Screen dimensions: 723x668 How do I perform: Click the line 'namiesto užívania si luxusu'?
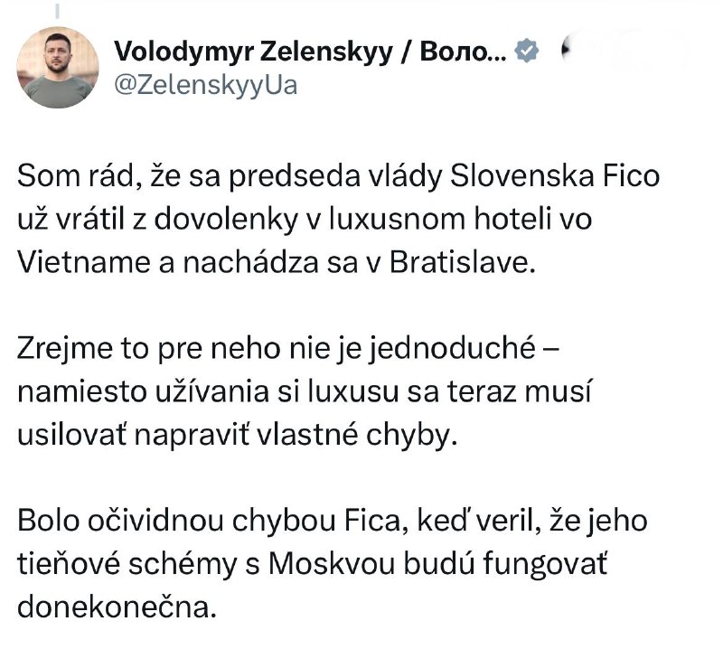click(x=208, y=391)
